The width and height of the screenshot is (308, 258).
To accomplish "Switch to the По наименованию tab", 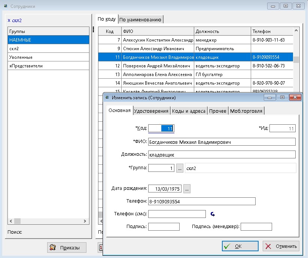I will (140, 19).
